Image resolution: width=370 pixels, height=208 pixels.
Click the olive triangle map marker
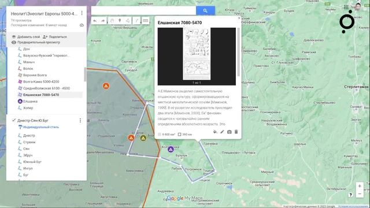click(143, 138)
